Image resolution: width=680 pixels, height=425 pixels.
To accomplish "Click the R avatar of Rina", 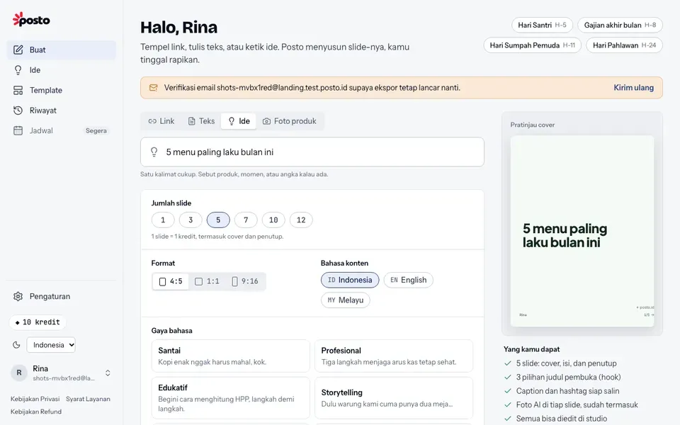I will [19, 373].
